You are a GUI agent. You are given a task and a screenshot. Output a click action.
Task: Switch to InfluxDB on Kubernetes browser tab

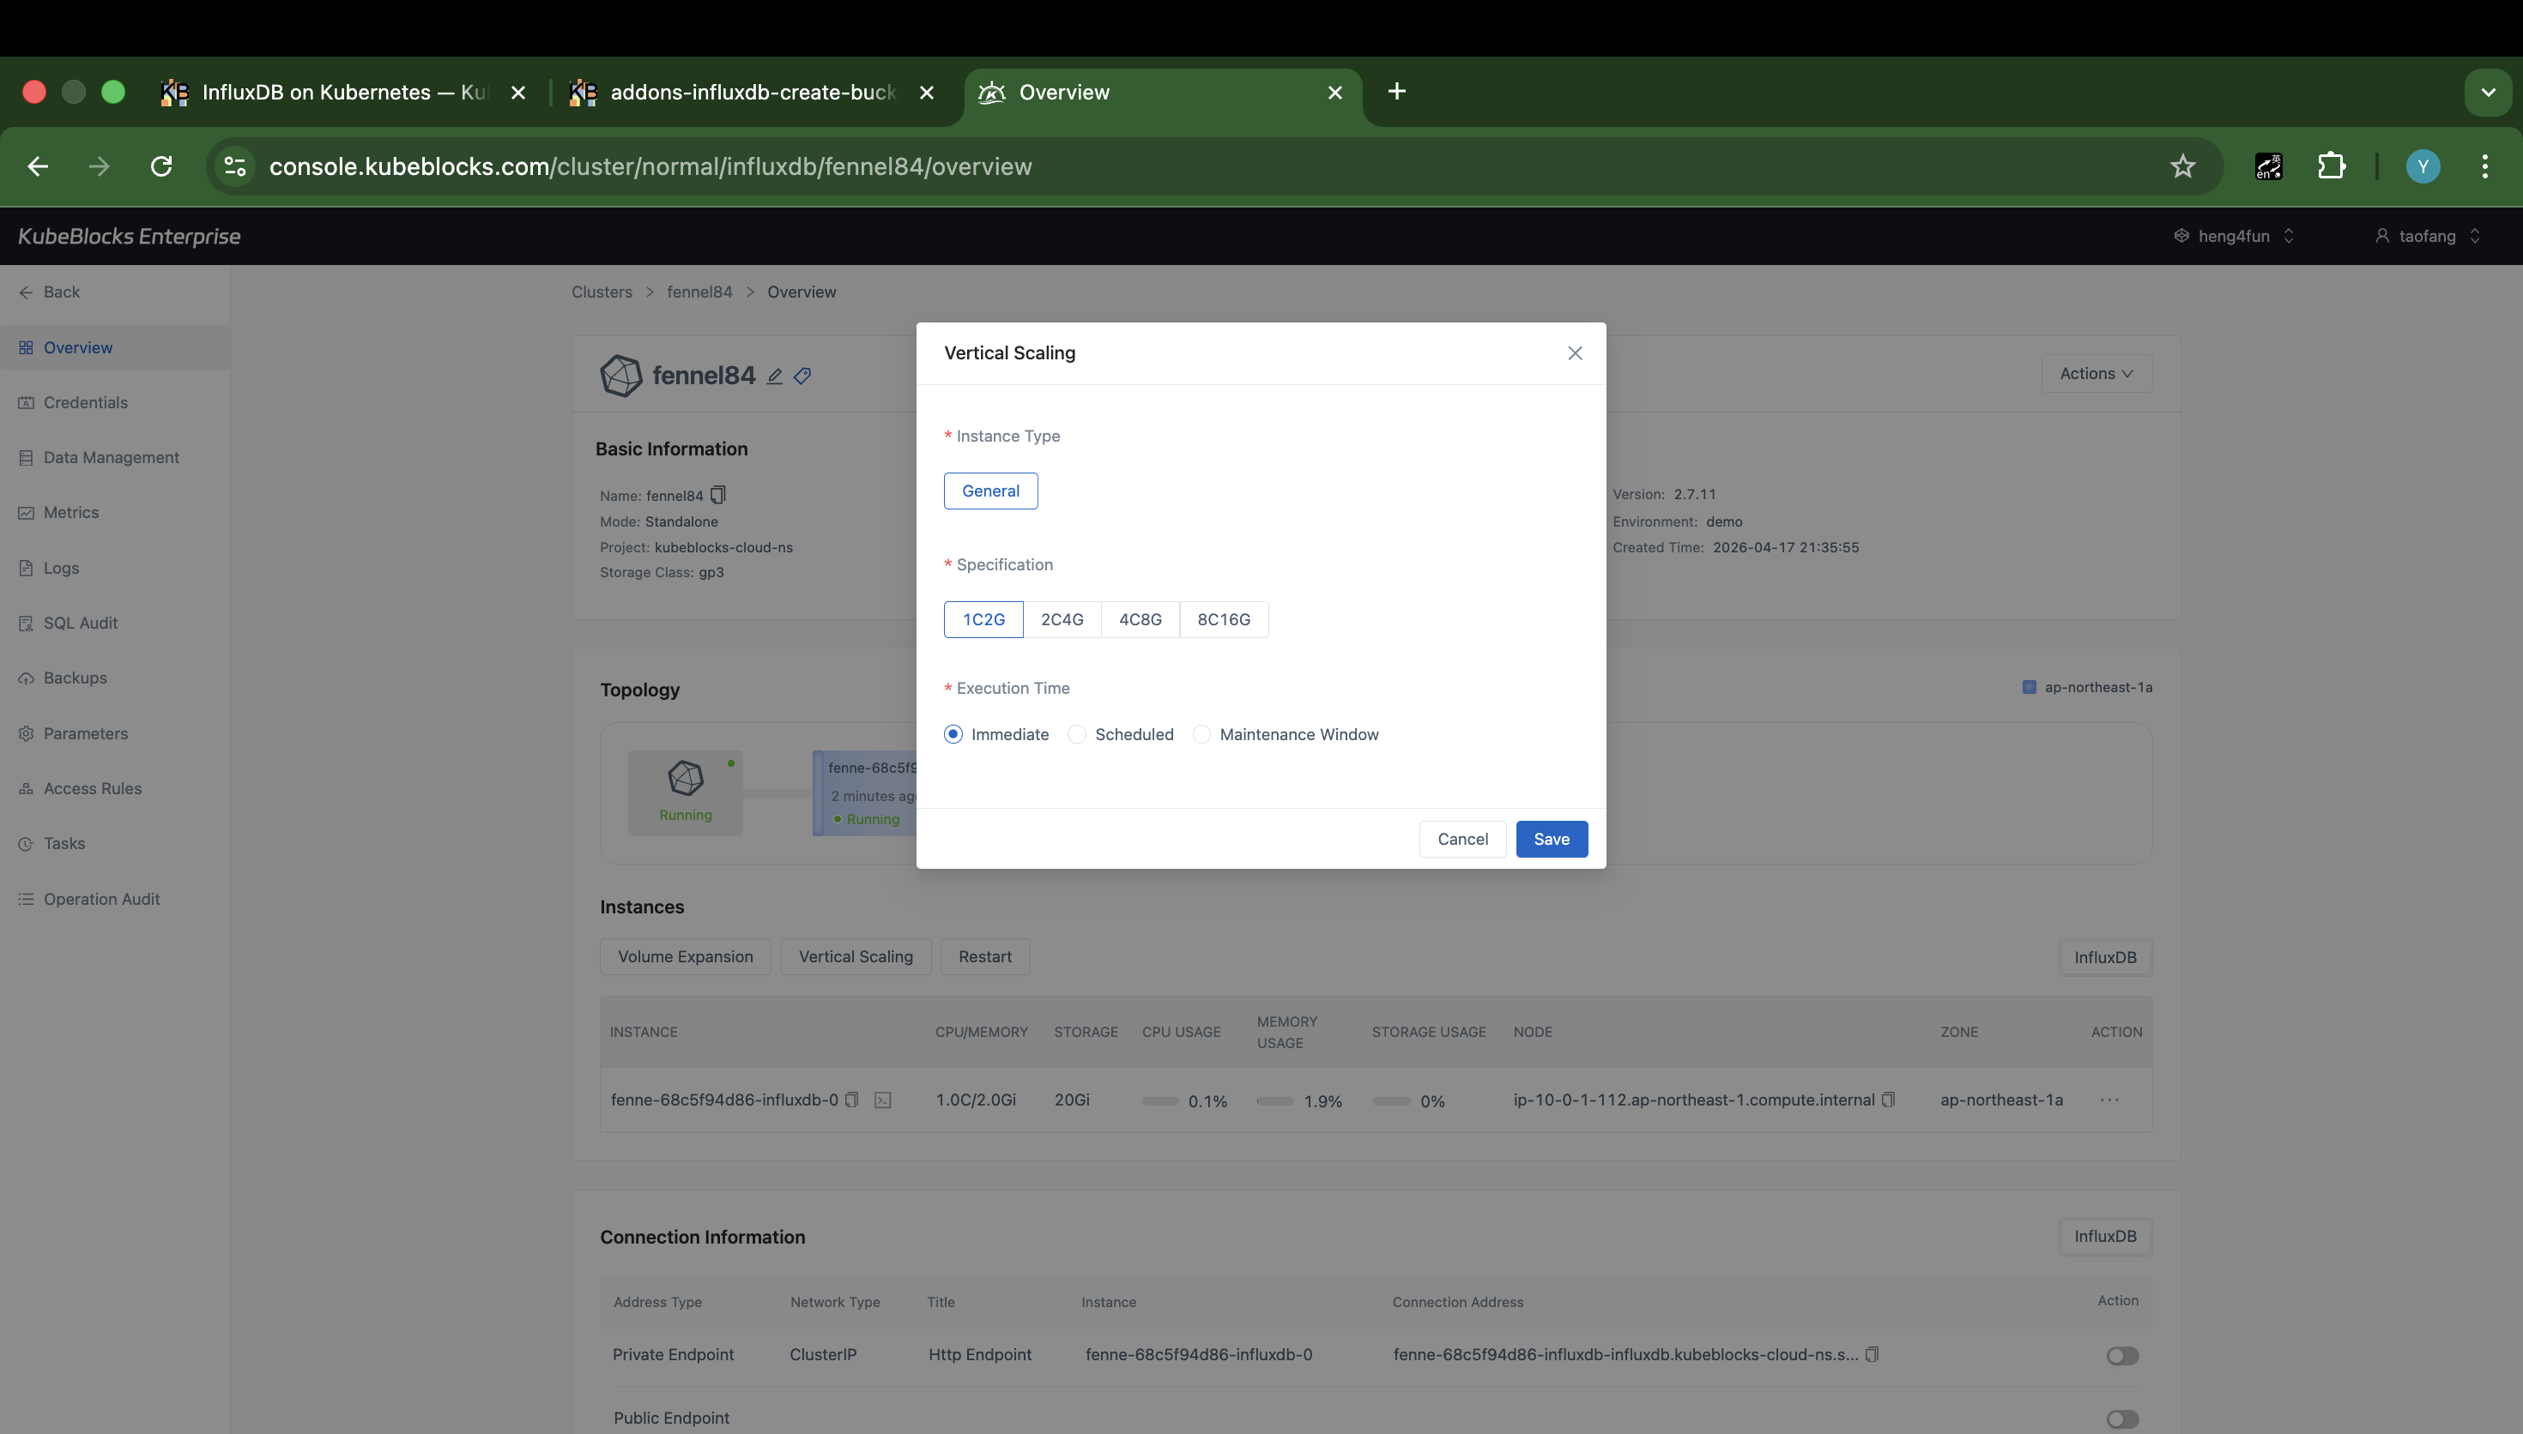click(x=343, y=93)
